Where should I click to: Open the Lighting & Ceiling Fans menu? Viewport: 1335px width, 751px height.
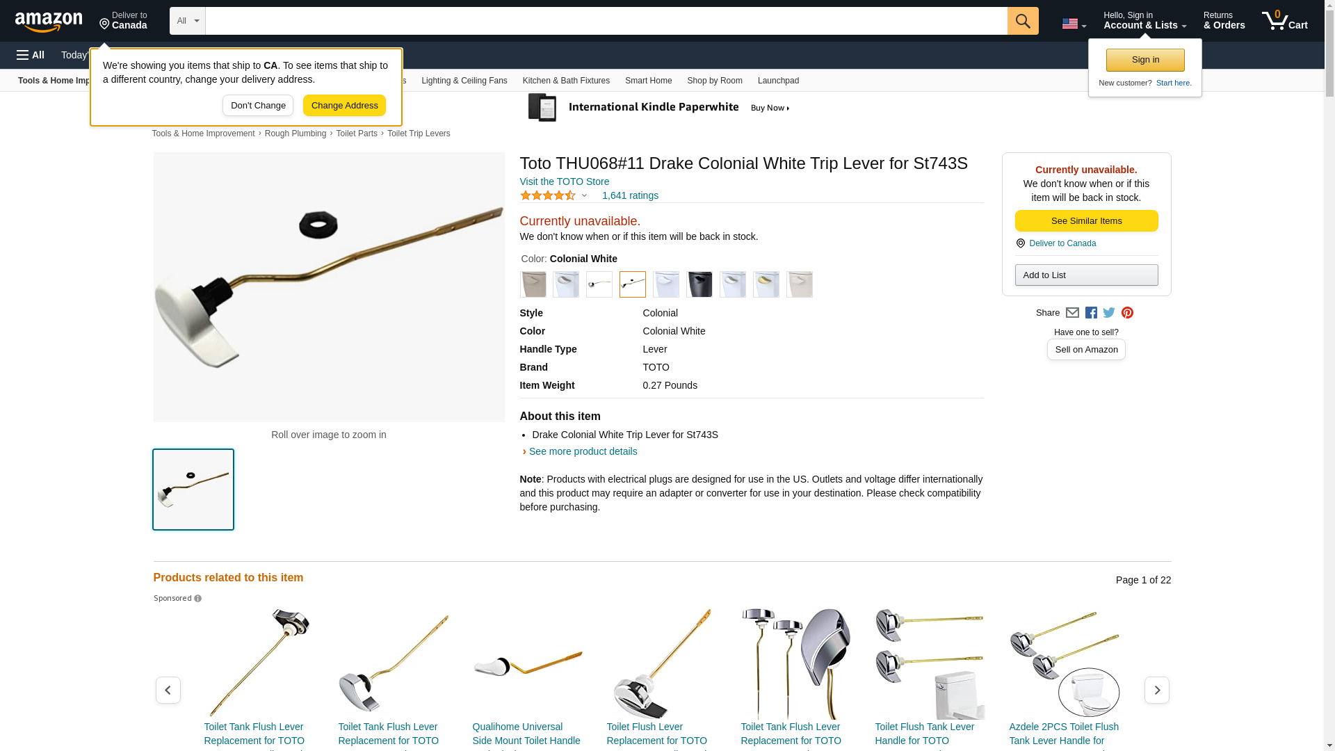click(x=464, y=81)
